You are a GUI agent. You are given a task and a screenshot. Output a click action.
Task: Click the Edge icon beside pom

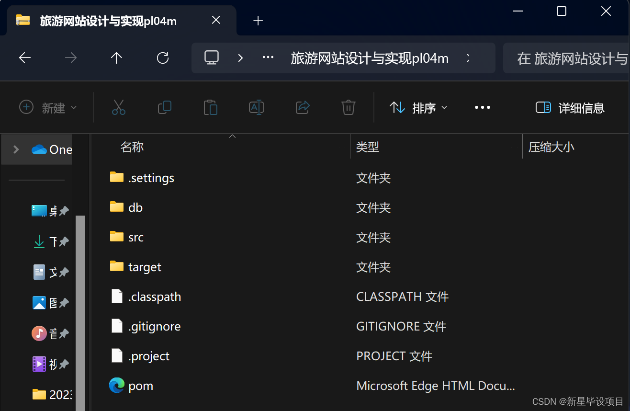pos(117,385)
